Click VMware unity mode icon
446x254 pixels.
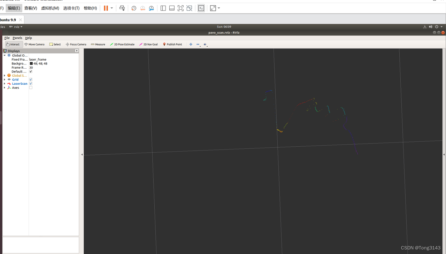(x=189, y=8)
